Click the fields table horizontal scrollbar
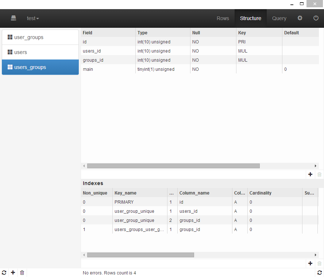Screen dimensions: 324x277 pyautogui.click(x=173, y=166)
